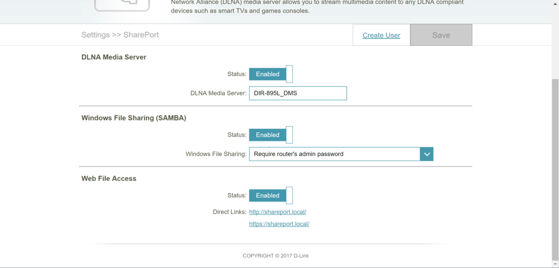
Task: Disable Windows File Sharing (SAMBA) status
Action: click(x=271, y=135)
